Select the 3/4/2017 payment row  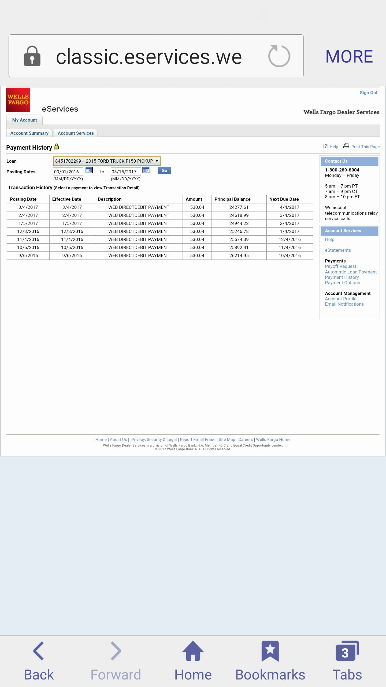[139, 207]
